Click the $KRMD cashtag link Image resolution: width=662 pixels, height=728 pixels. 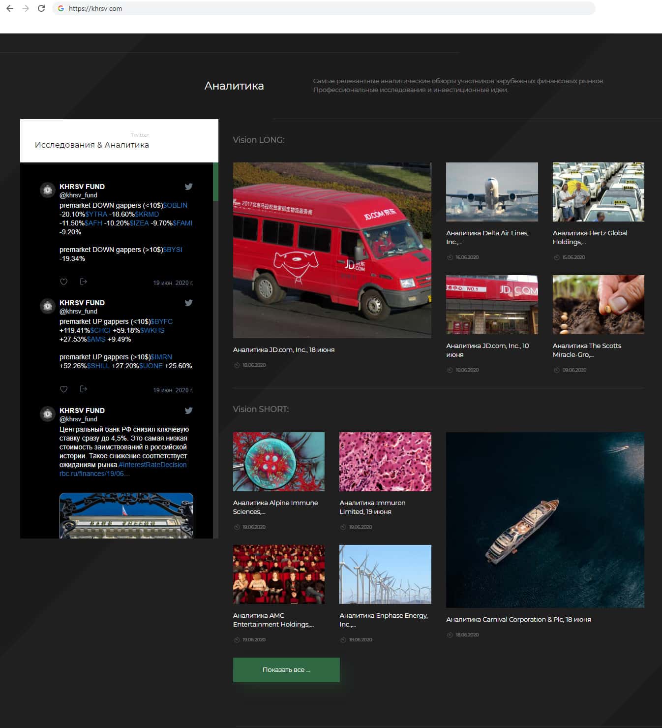tap(147, 214)
